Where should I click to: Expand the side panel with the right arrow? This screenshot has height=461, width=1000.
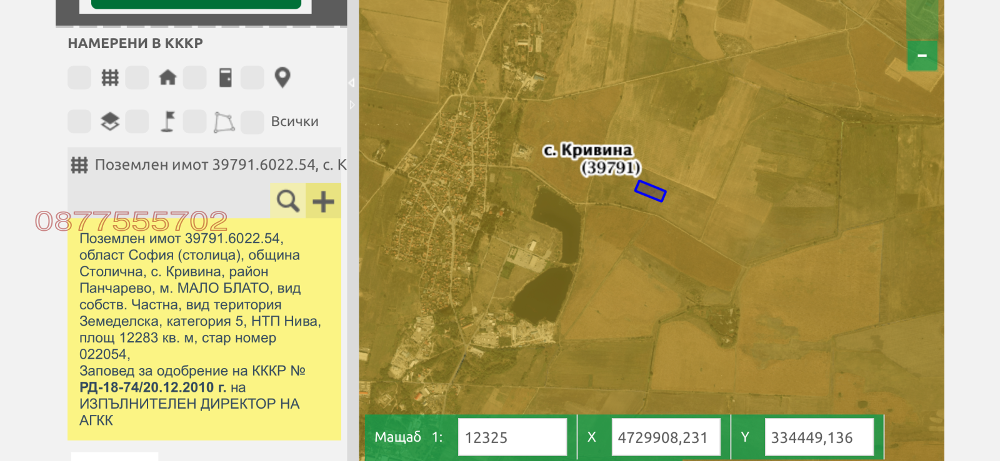(352, 105)
